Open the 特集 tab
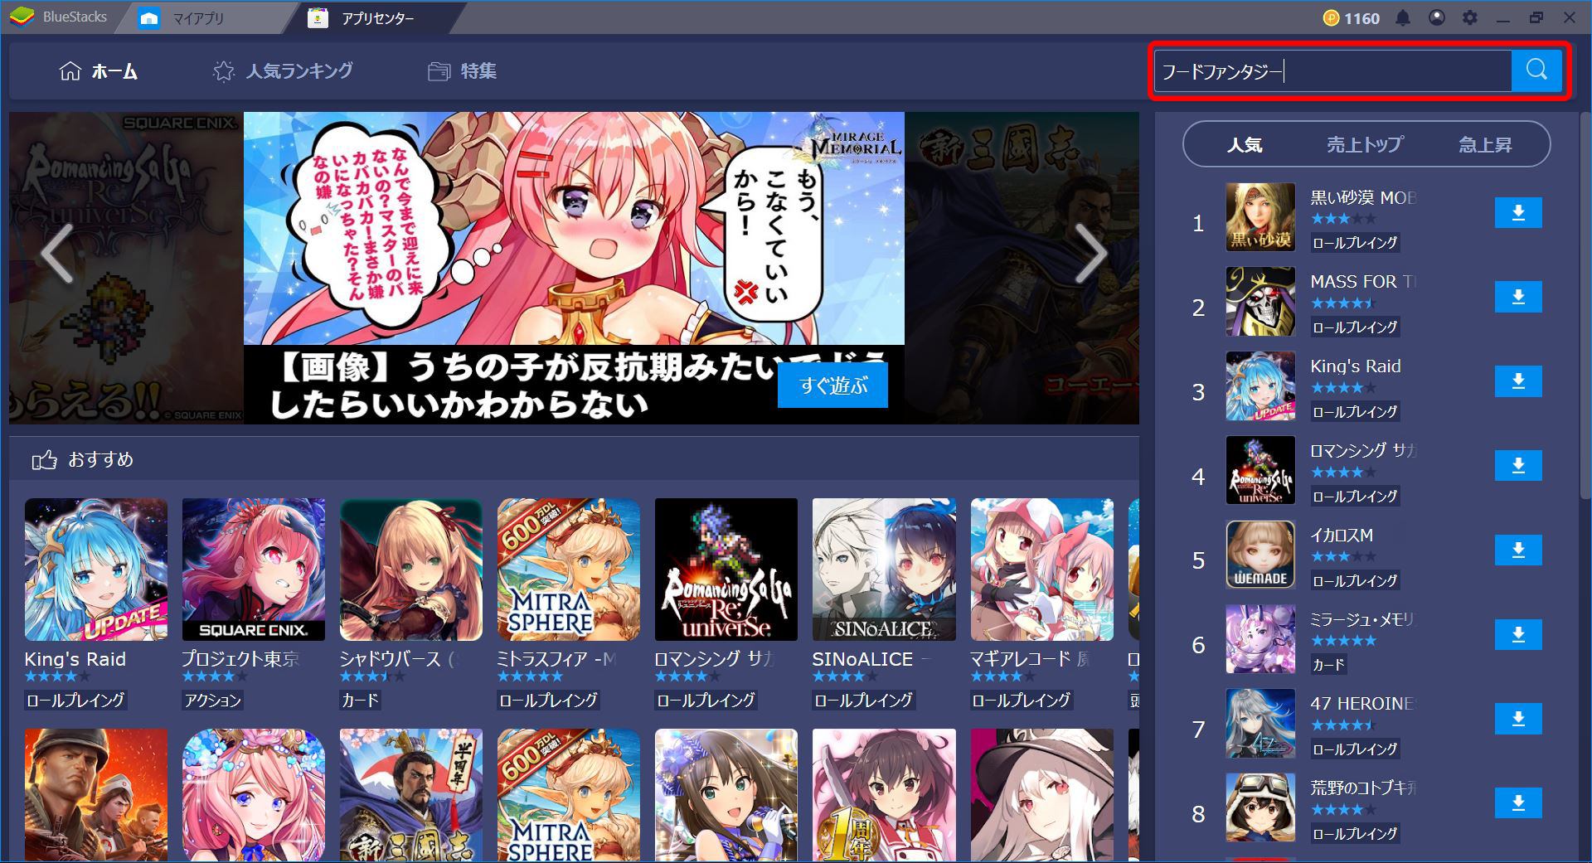 (x=462, y=71)
